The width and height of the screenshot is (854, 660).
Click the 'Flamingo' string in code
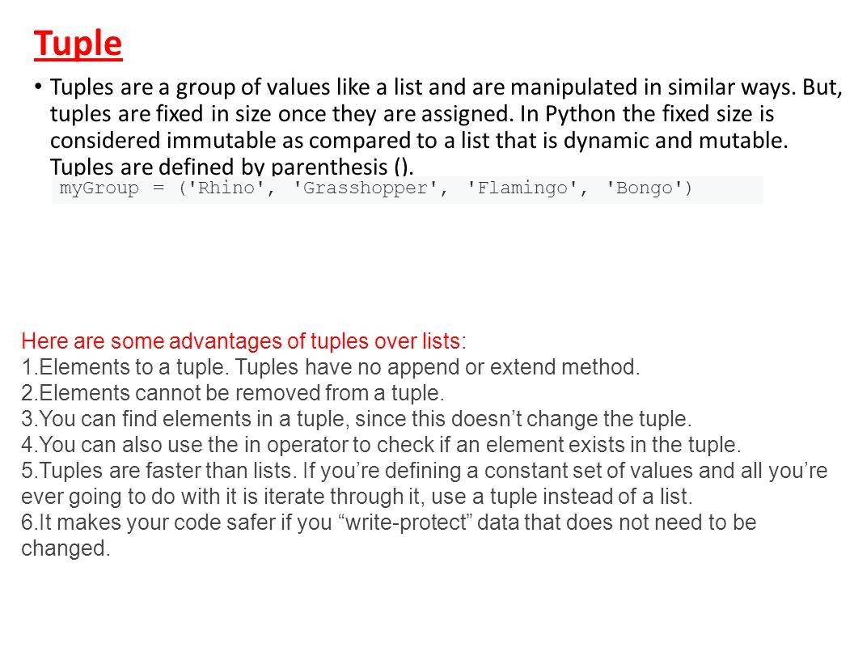tap(522, 188)
